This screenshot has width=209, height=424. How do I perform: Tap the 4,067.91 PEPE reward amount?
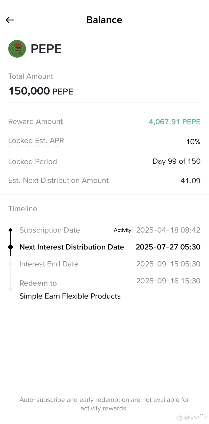pyautogui.click(x=174, y=122)
